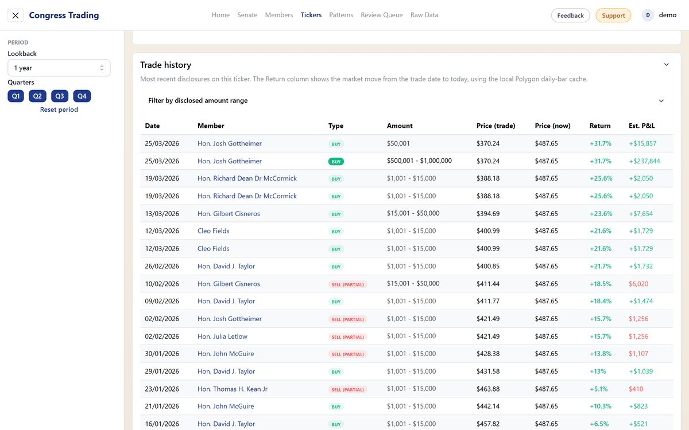
Task: Open the Senate tab
Action: click(x=247, y=15)
